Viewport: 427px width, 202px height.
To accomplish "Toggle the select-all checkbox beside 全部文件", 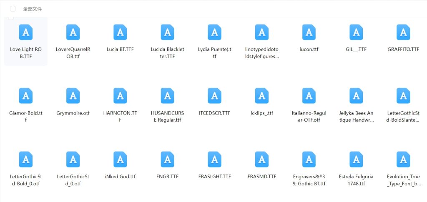I will [x=13, y=9].
